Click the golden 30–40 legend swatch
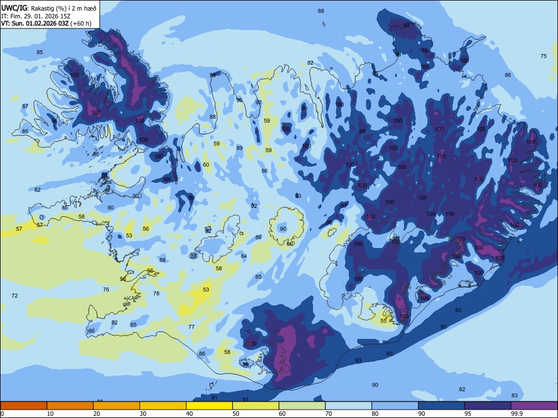 (163, 406)
